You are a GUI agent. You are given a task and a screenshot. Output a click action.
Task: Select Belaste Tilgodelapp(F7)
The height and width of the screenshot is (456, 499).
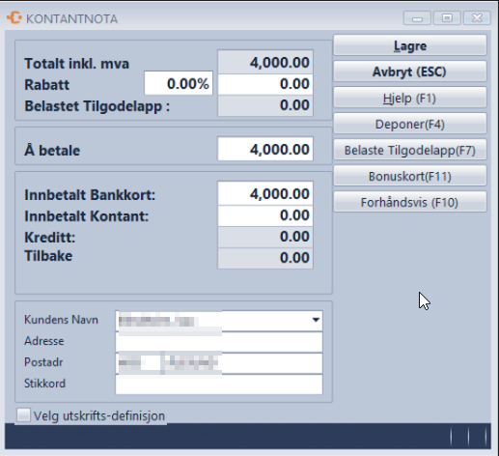pyautogui.click(x=410, y=150)
